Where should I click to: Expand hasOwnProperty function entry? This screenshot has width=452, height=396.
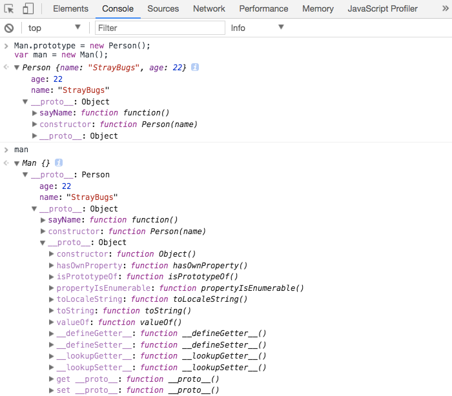[x=51, y=265]
